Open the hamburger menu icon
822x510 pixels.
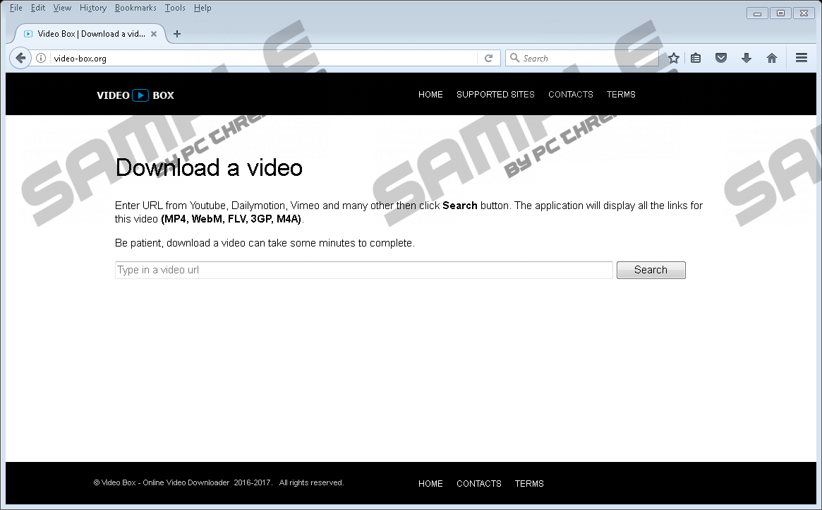point(802,59)
